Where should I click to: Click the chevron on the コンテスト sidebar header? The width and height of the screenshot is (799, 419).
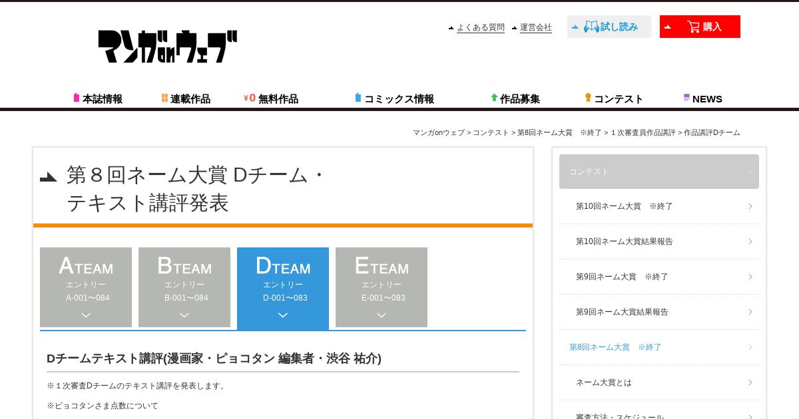coord(750,172)
